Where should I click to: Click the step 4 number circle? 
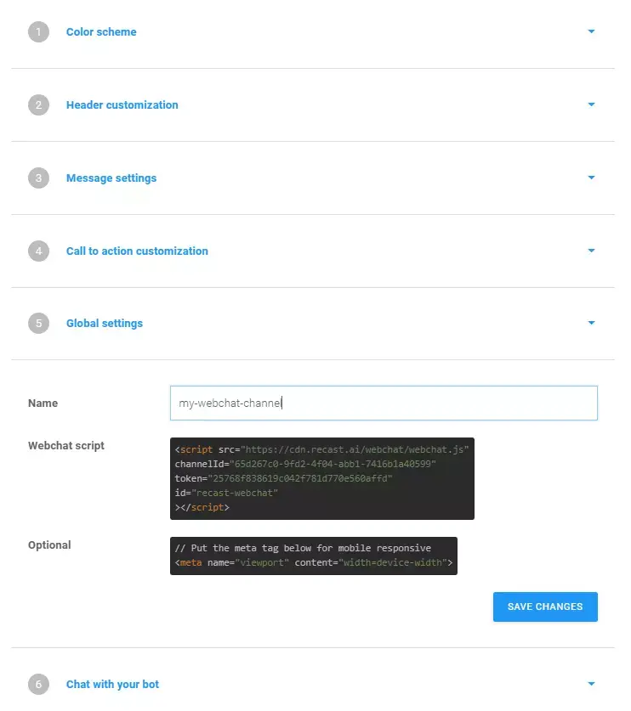38,251
